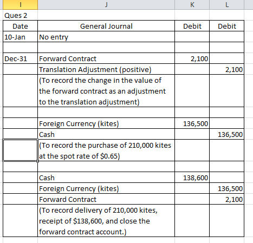This screenshot has width=253, height=243.
Task: Click 2,100 in the Forward Contract row under Foreign Currency (kites)
Action: click(x=227, y=199)
